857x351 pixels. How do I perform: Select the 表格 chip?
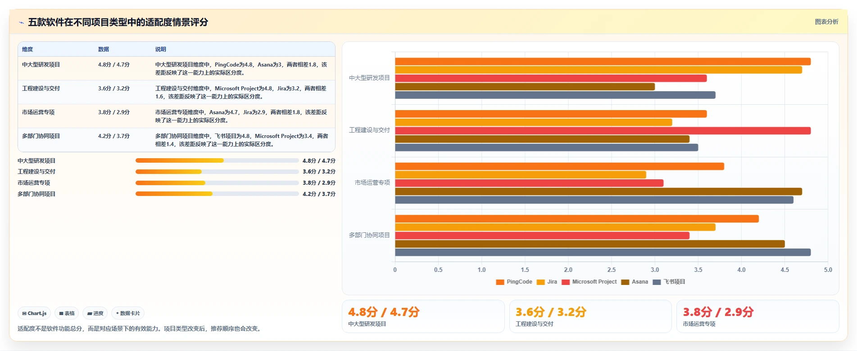[67, 313]
